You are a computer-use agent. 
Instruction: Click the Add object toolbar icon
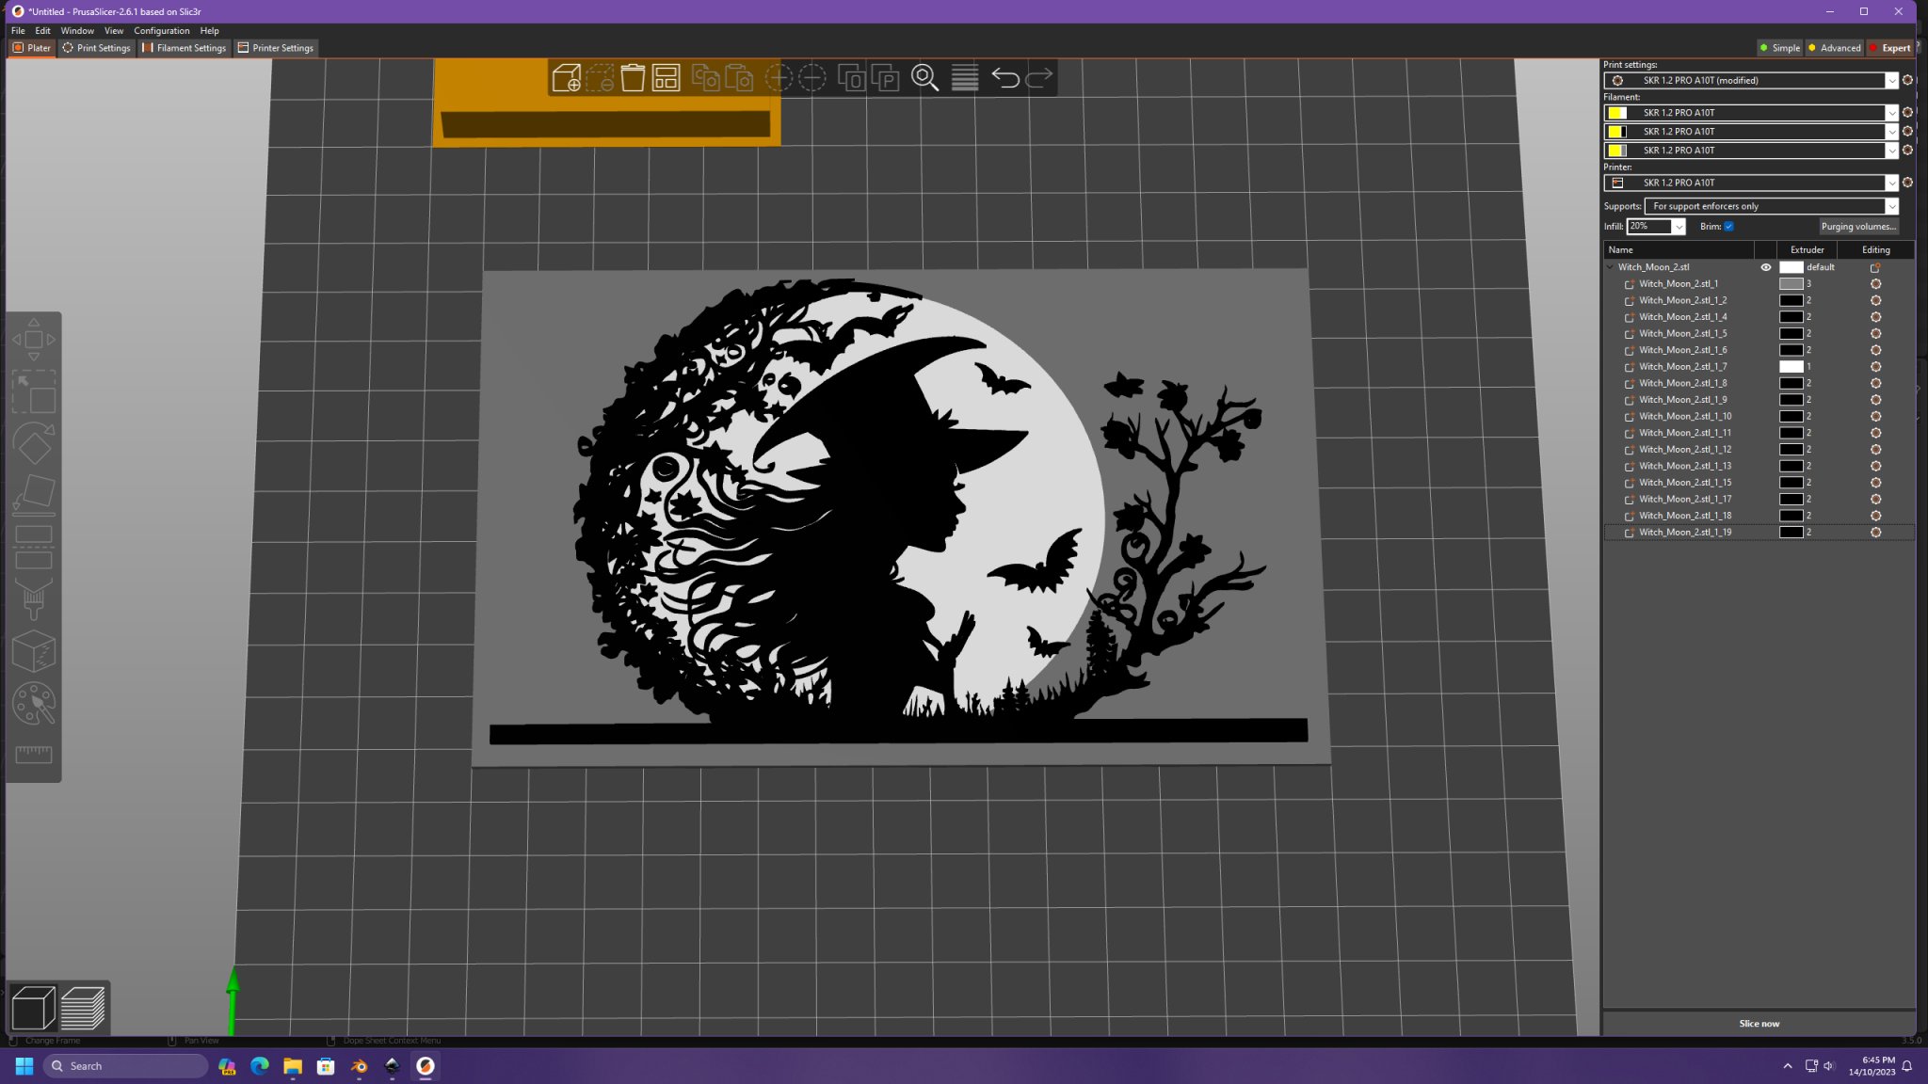click(566, 78)
